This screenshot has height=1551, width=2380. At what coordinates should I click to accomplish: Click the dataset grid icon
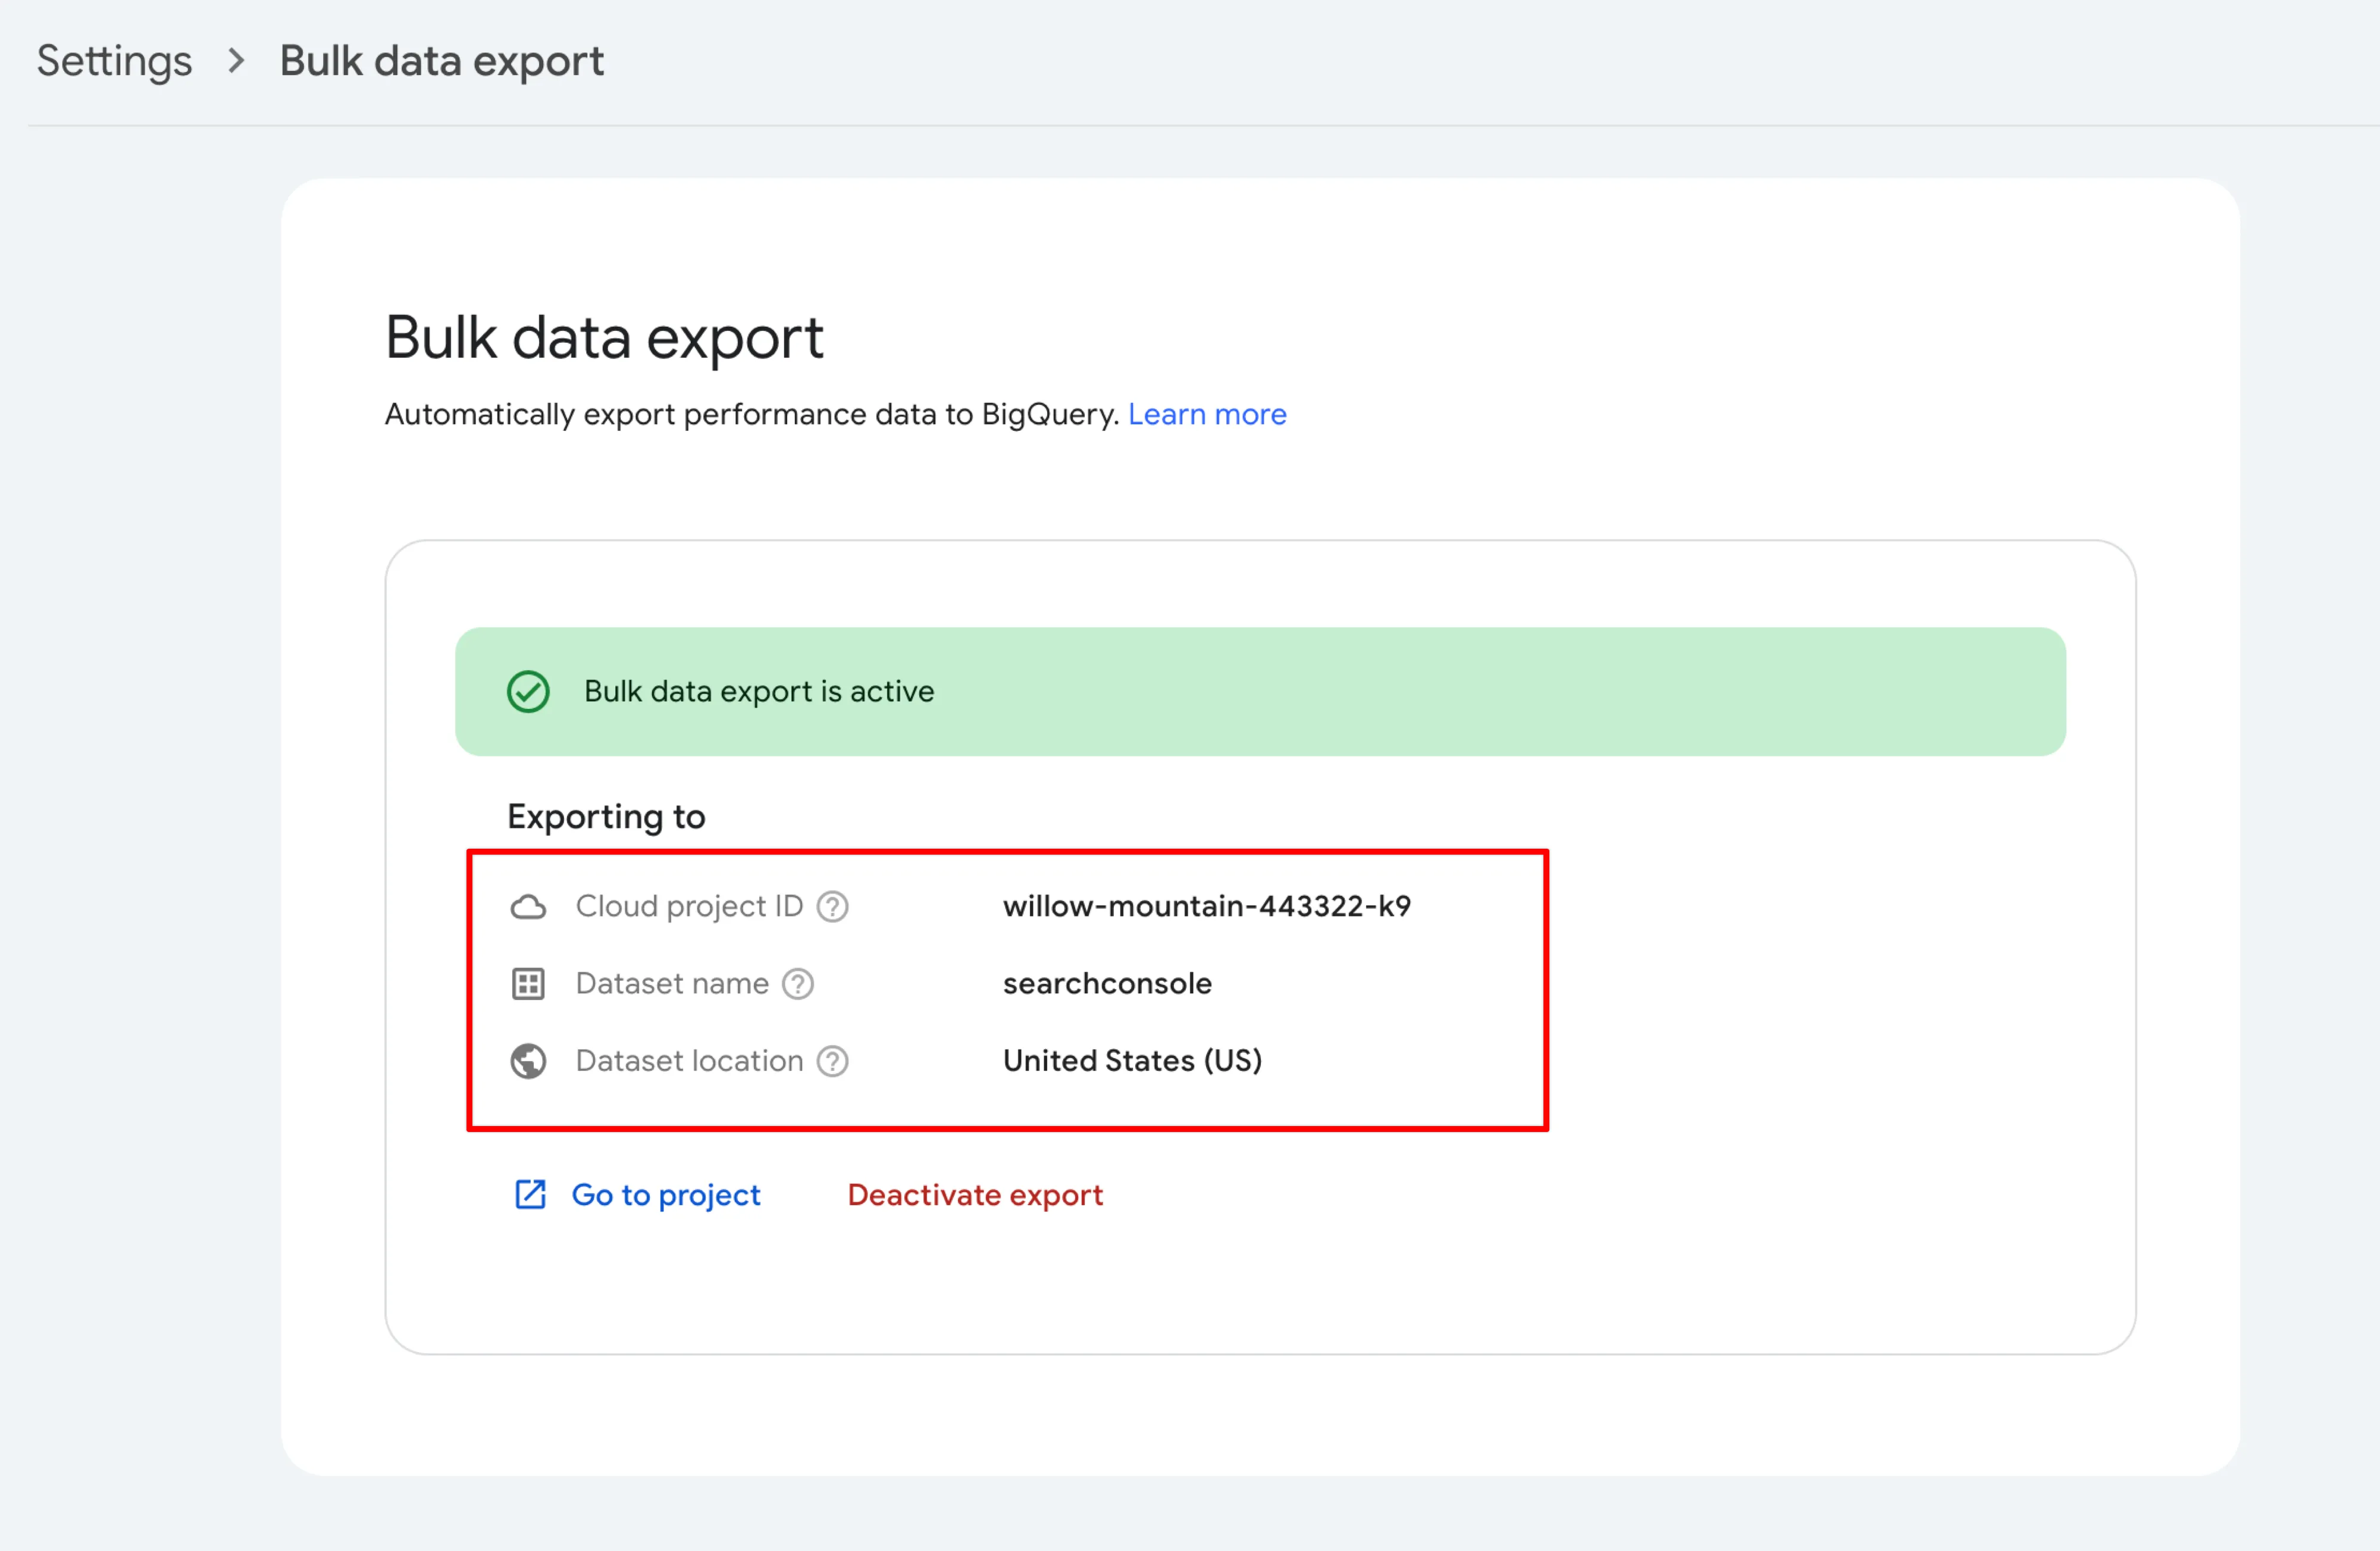pos(528,984)
